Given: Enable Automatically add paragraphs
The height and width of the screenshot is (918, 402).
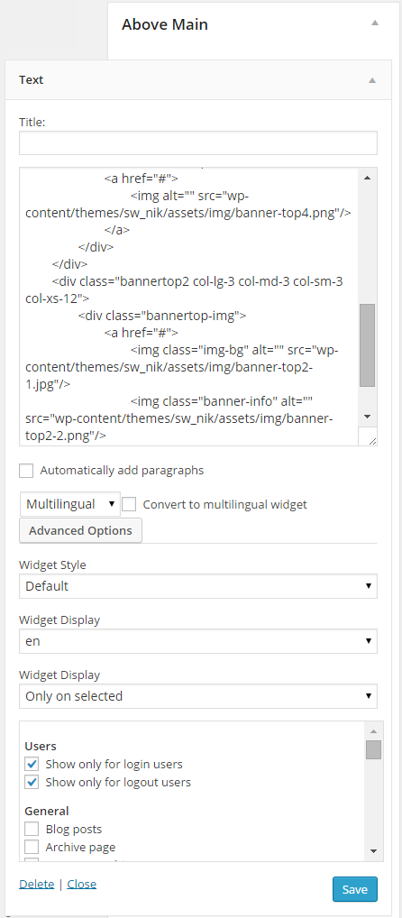Looking at the screenshot, I should coord(26,471).
